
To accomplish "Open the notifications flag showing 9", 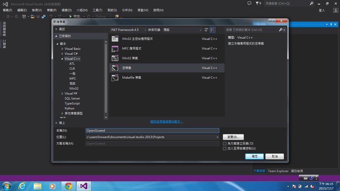I will (x=258, y=3).
